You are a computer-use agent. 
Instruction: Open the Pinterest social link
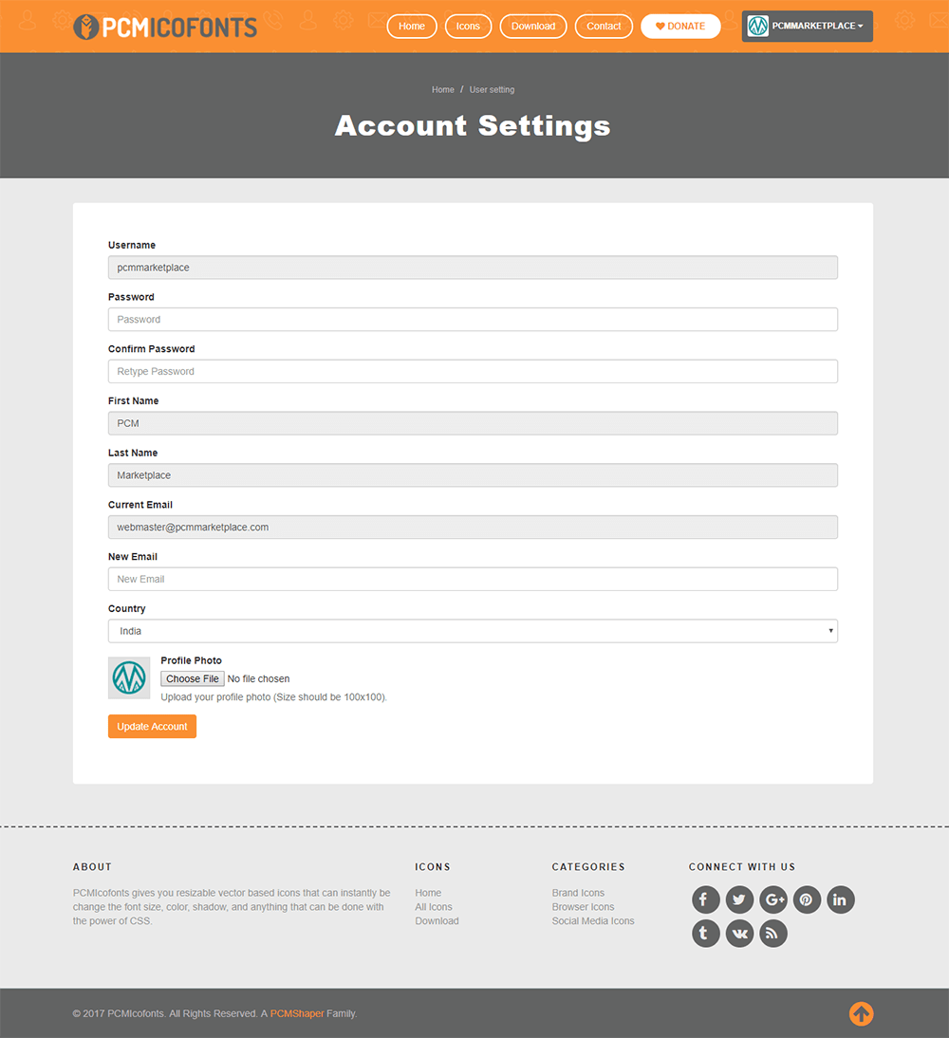point(807,899)
